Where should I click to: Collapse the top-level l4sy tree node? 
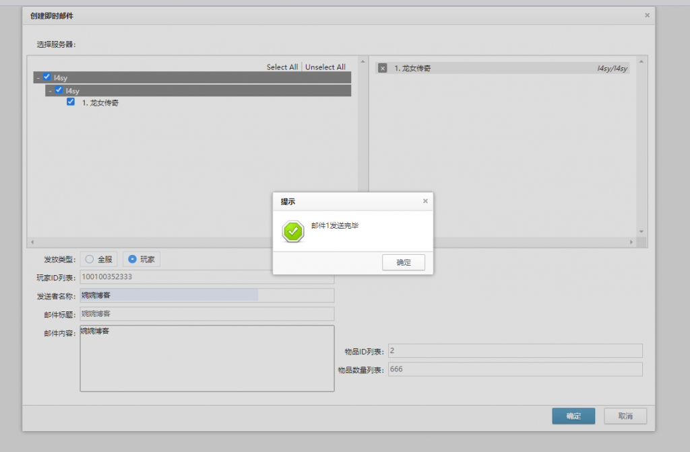[x=38, y=78]
